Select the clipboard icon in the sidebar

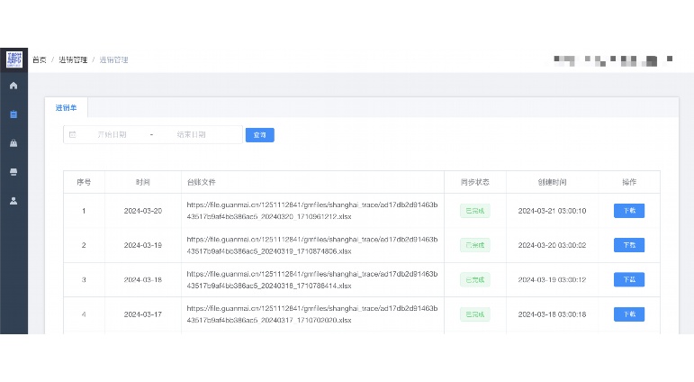coord(14,114)
